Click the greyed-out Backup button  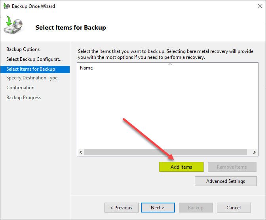click(x=196, y=208)
